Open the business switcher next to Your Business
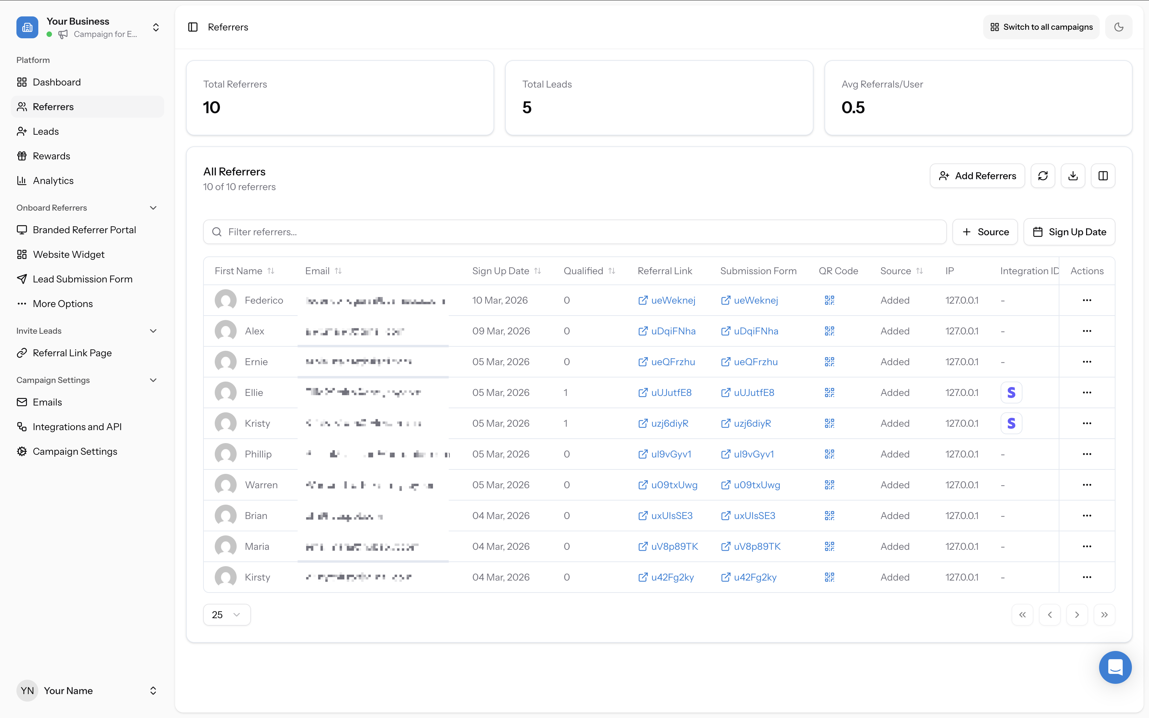 coord(156,27)
